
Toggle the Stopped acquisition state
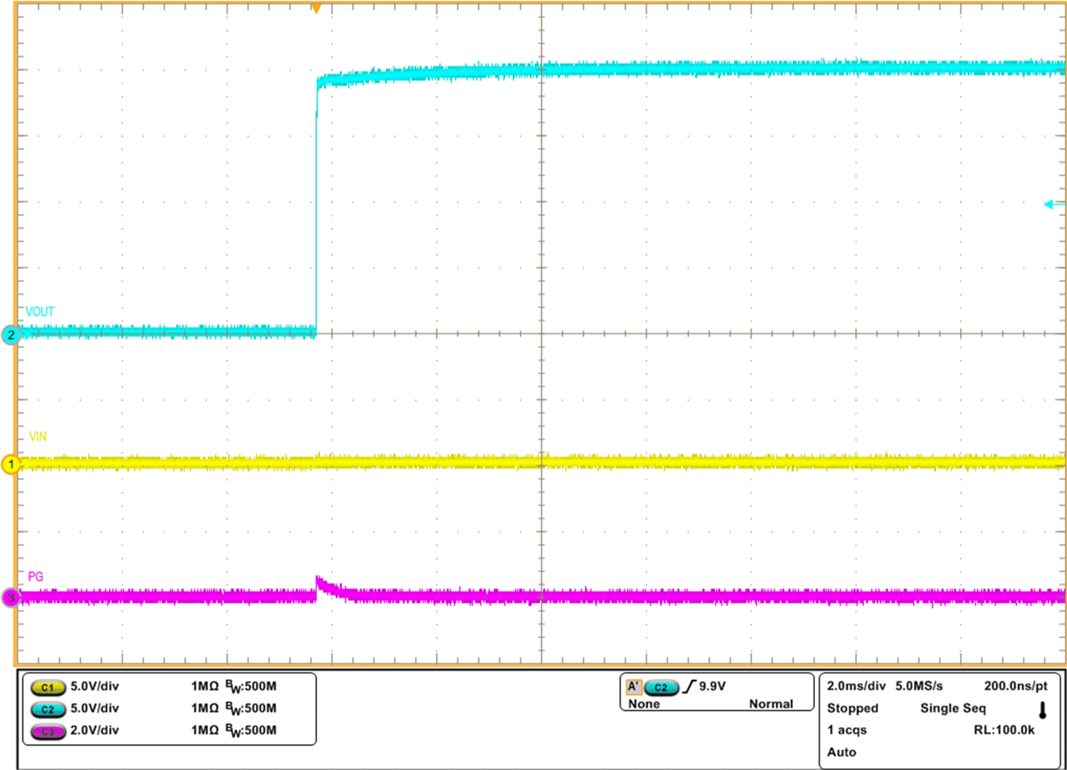(854, 708)
